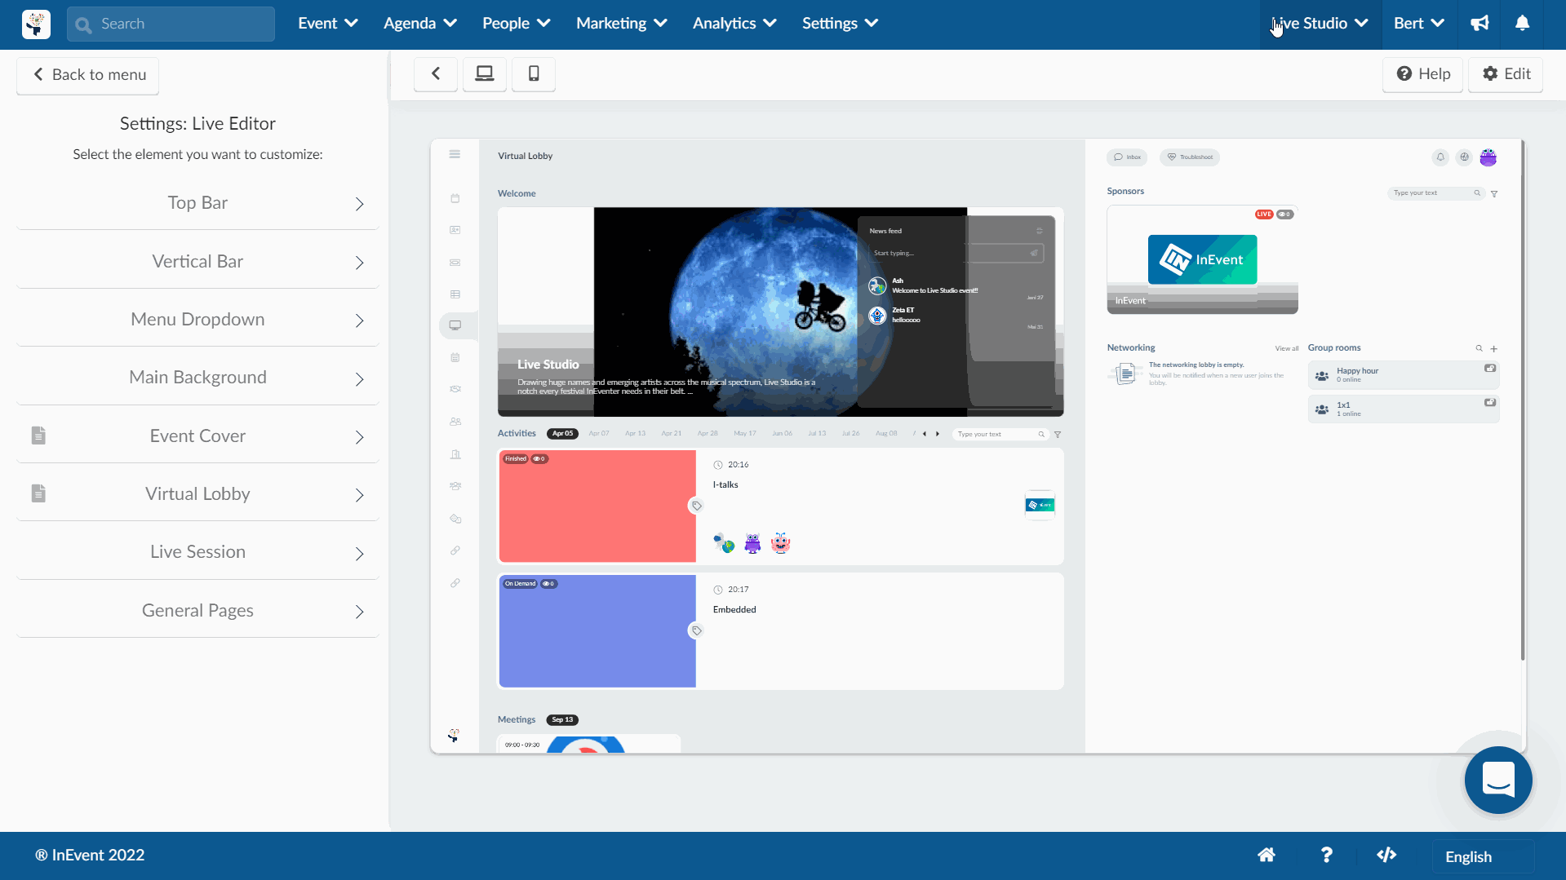Click the preview bell icon near avatar
This screenshot has width=1566, height=880.
coord(1440,157)
